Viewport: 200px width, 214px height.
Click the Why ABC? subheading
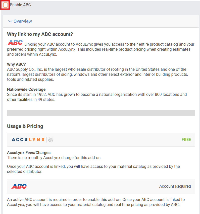tap(16, 64)
